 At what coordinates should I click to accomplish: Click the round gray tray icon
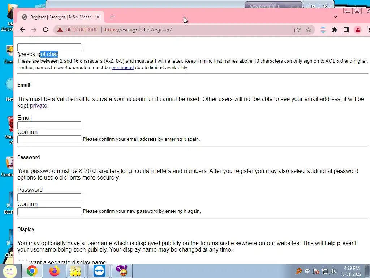coord(307,271)
